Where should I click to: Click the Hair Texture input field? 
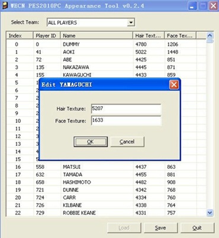tap(126, 109)
